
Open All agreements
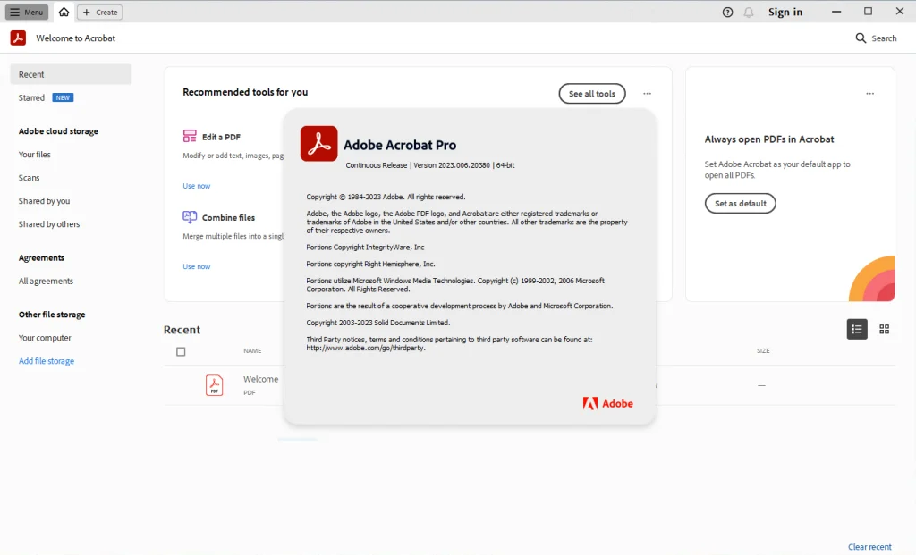coord(46,281)
